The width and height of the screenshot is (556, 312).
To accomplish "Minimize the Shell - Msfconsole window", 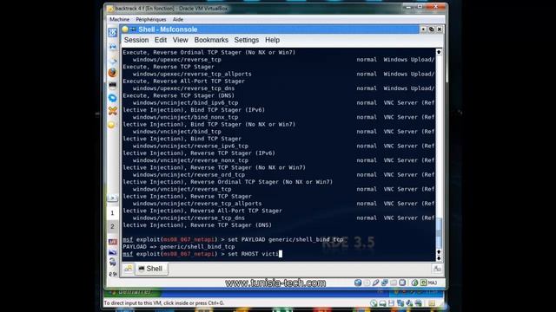I will [x=423, y=29].
